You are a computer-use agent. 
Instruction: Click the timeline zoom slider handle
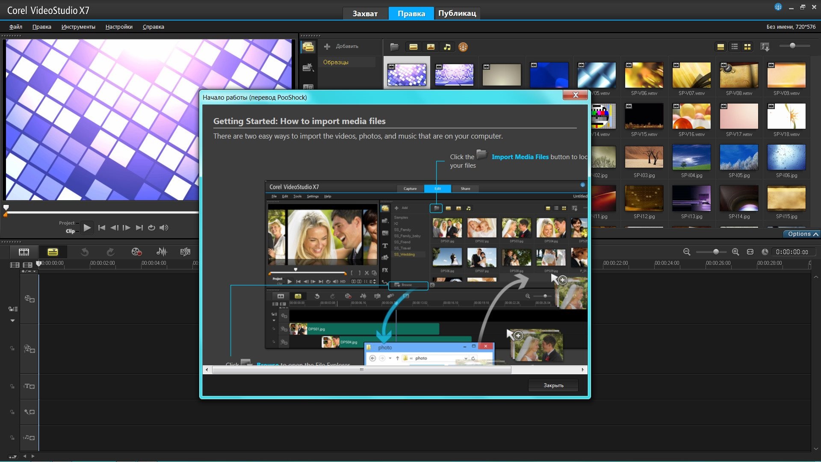point(716,252)
